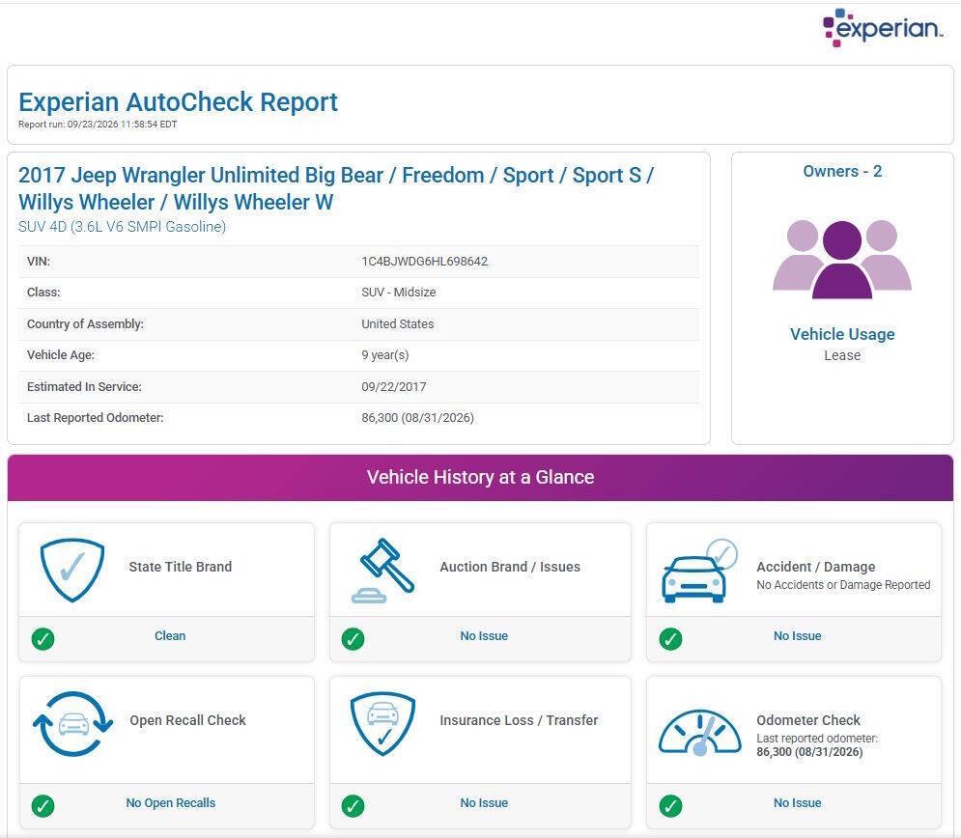Image resolution: width=961 pixels, height=838 pixels.
Task: Open the No Open Recalls link
Action: coord(170,803)
